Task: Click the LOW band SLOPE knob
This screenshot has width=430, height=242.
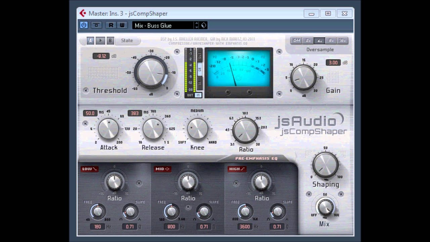Action: [130, 212]
